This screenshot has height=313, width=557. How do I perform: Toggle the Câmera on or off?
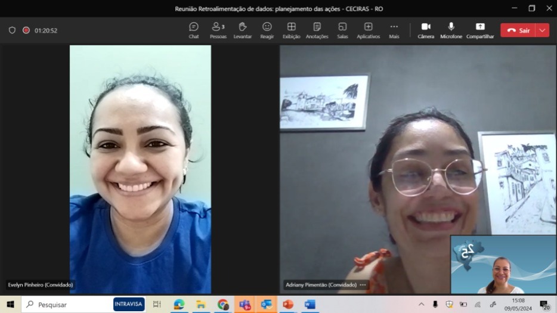tap(426, 30)
